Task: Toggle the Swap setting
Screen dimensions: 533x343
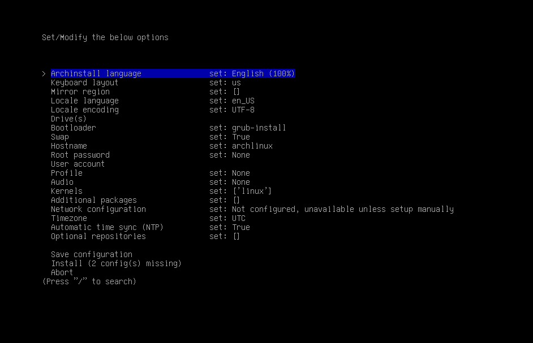Action: (60, 137)
